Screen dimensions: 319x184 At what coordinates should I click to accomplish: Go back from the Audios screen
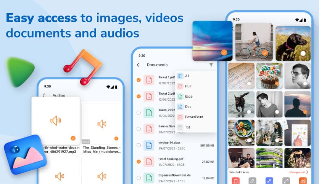(x=44, y=95)
